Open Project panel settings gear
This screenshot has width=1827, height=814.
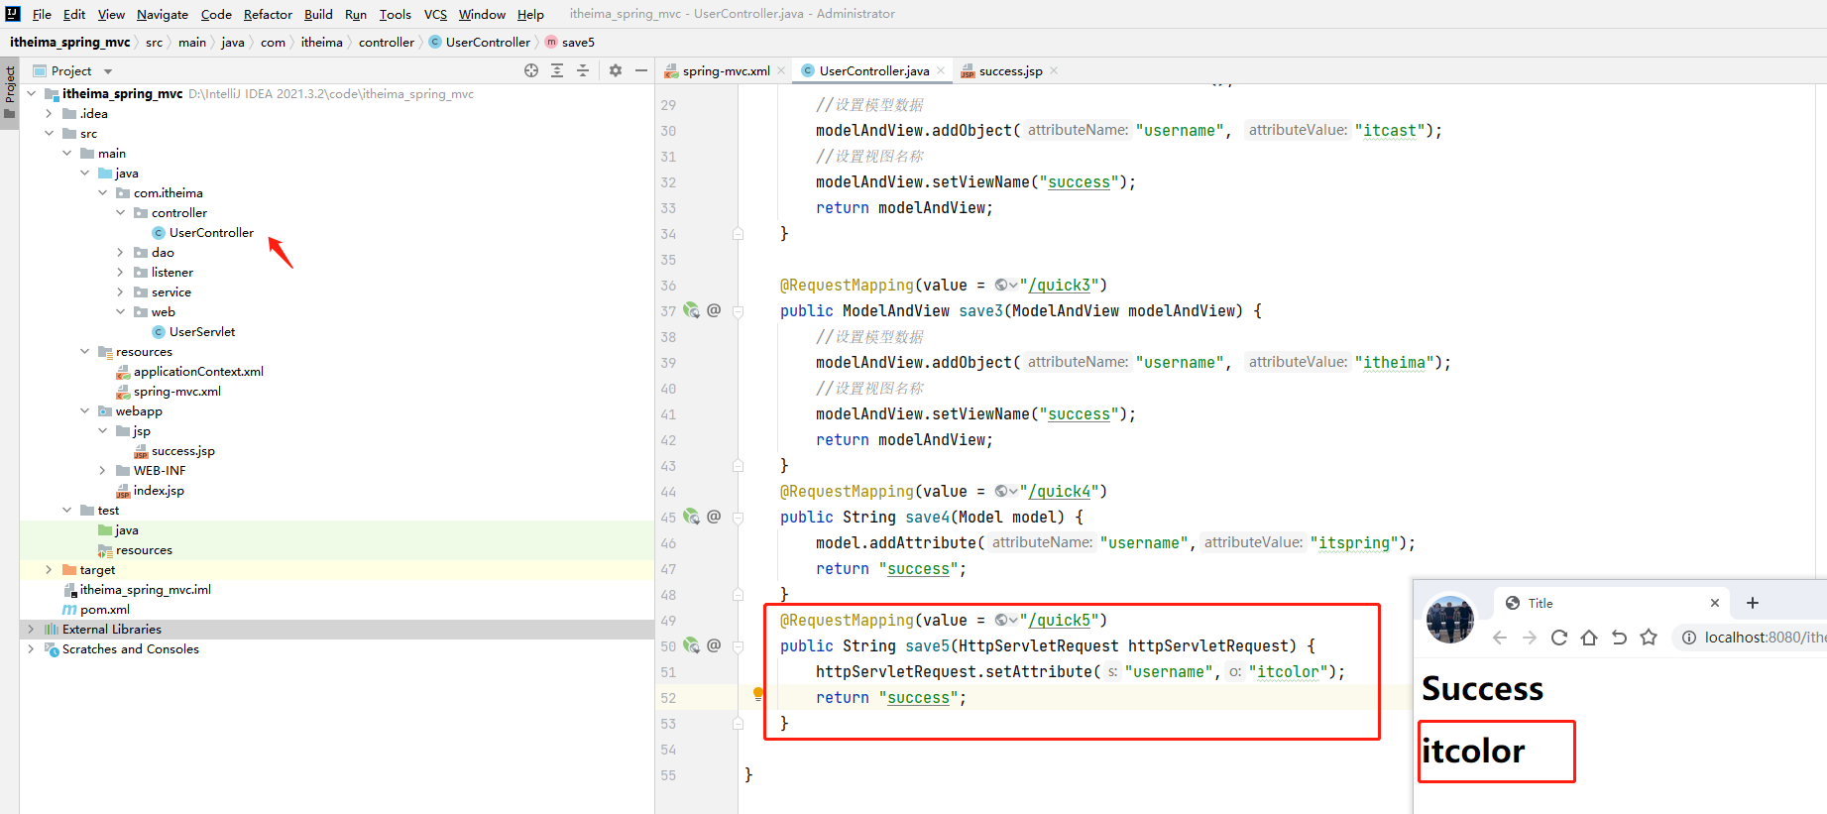click(x=616, y=70)
